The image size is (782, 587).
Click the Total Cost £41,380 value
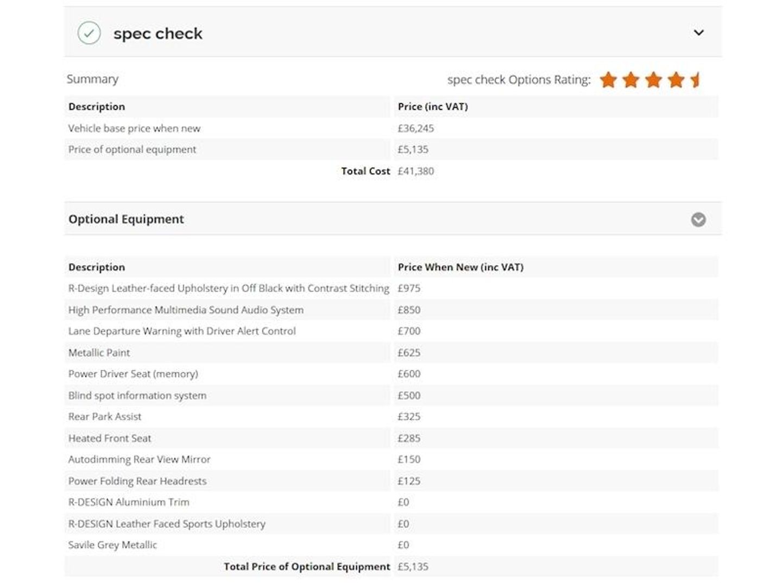tap(416, 171)
